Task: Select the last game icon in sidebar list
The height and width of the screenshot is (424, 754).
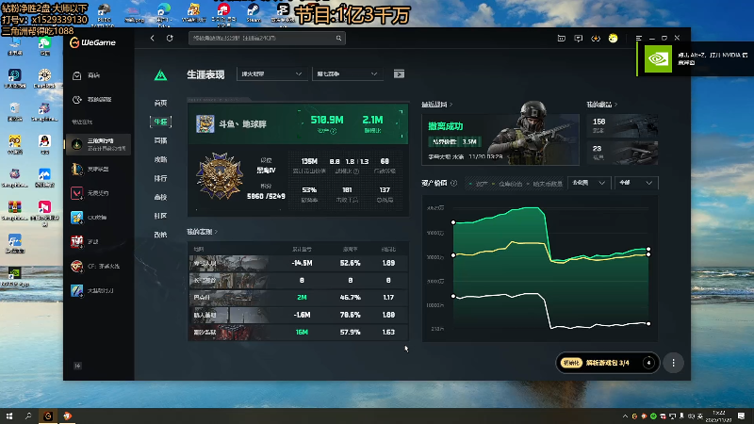Action: tap(77, 290)
